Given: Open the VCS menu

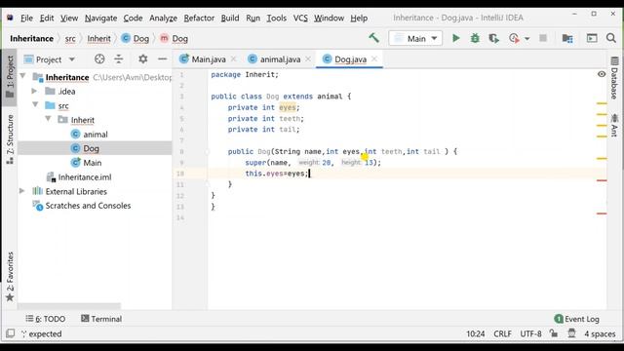Looking at the screenshot, I should coord(300,18).
